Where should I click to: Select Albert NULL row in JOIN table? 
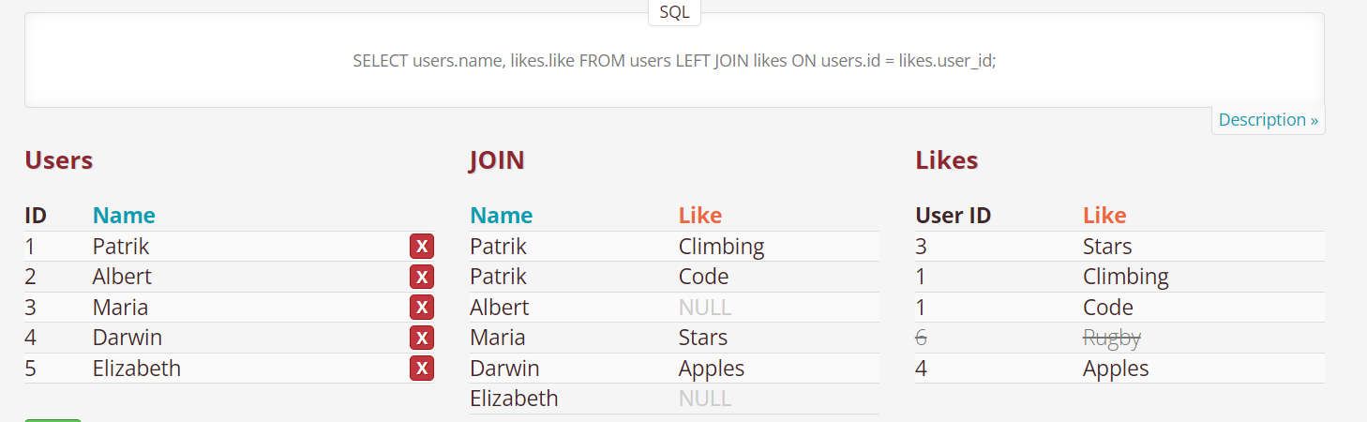pyautogui.click(x=674, y=308)
